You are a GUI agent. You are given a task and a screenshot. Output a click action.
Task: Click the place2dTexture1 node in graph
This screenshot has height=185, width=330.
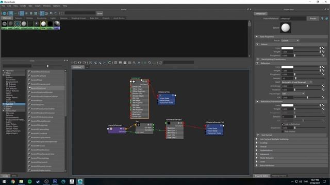pos(117,130)
